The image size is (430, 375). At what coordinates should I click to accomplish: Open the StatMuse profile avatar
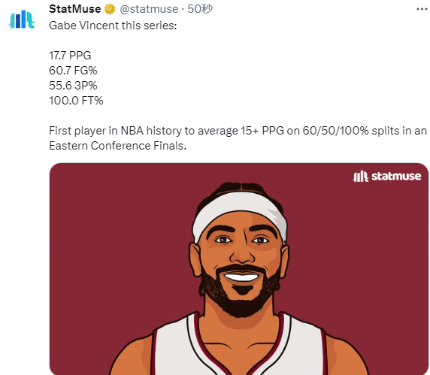(22, 20)
